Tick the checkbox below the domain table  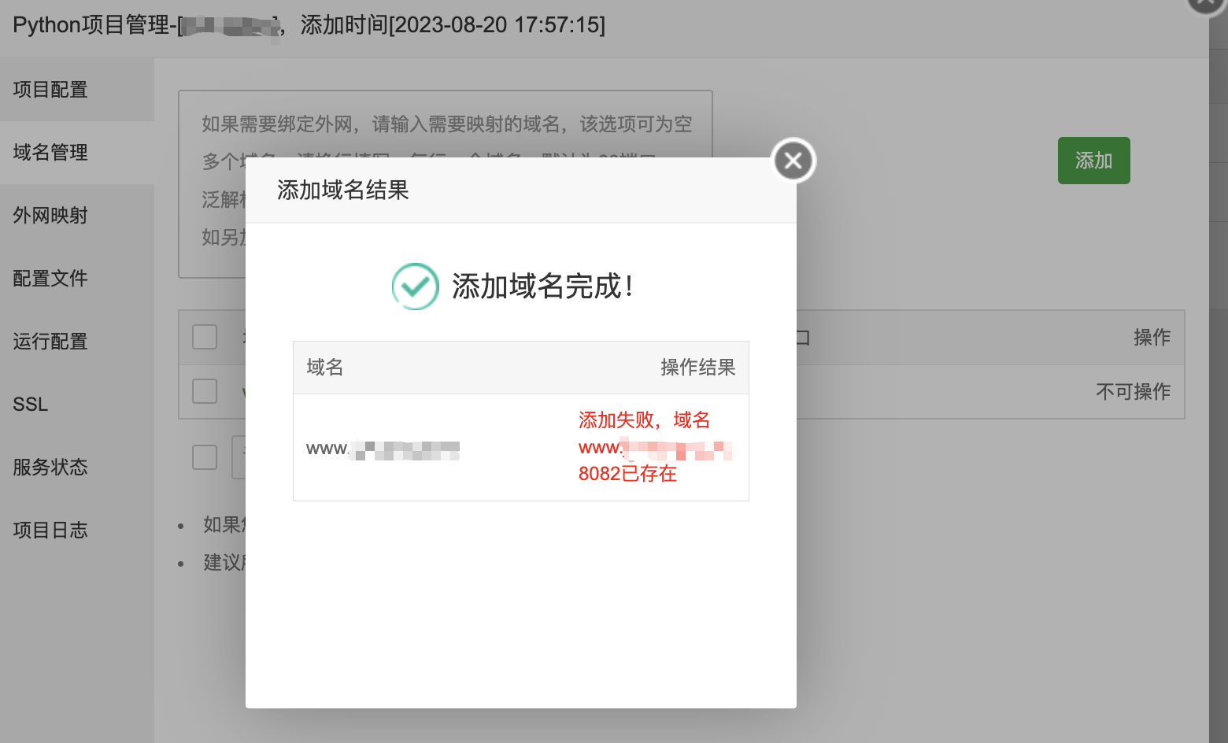pyautogui.click(x=205, y=457)
